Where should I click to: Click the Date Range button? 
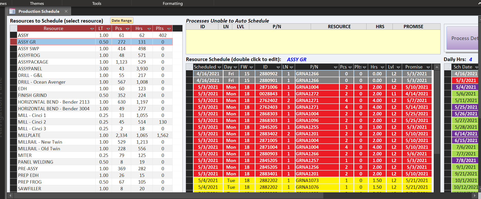122,21
